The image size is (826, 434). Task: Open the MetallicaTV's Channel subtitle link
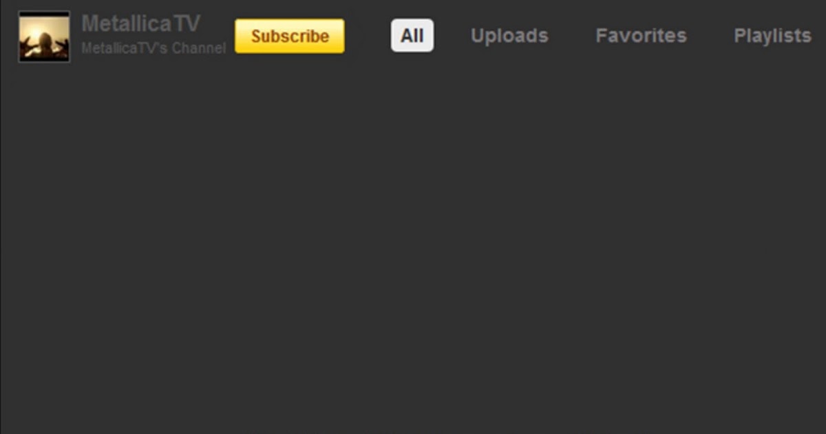pyautogui.click(x=153, y=49)
